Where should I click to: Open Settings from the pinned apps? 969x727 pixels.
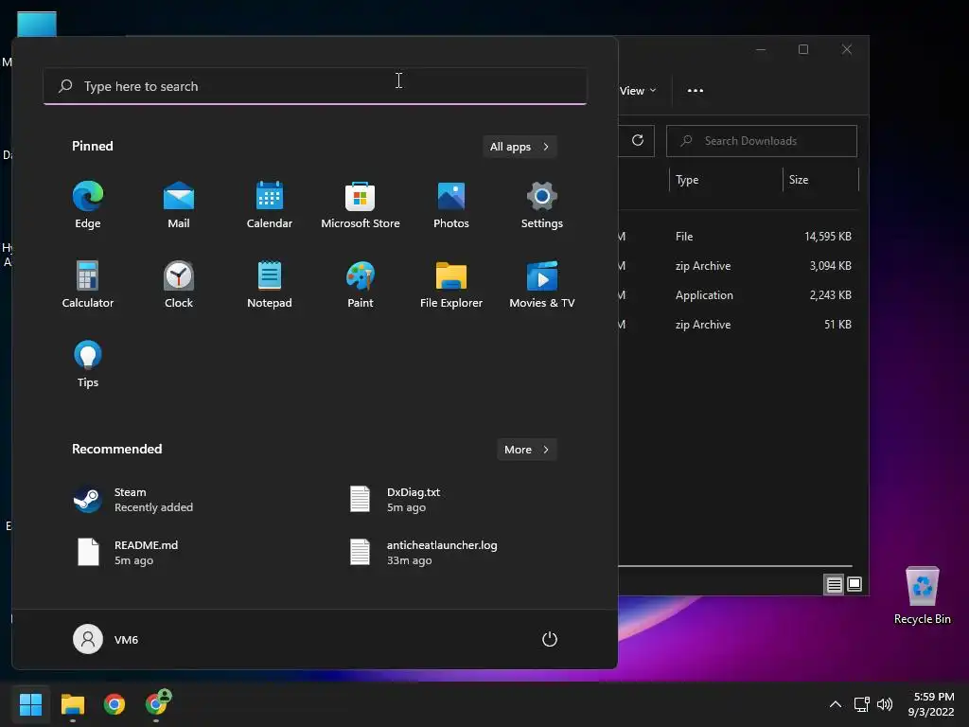tap(542, 205)
